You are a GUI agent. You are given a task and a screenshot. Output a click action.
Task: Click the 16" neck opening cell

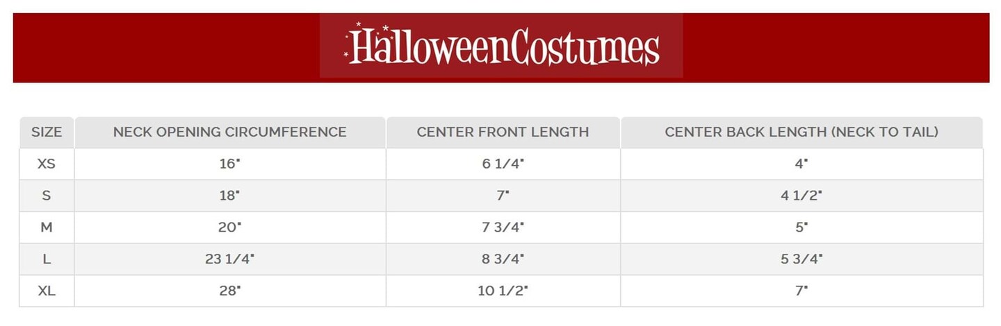[x=229, y=164]
